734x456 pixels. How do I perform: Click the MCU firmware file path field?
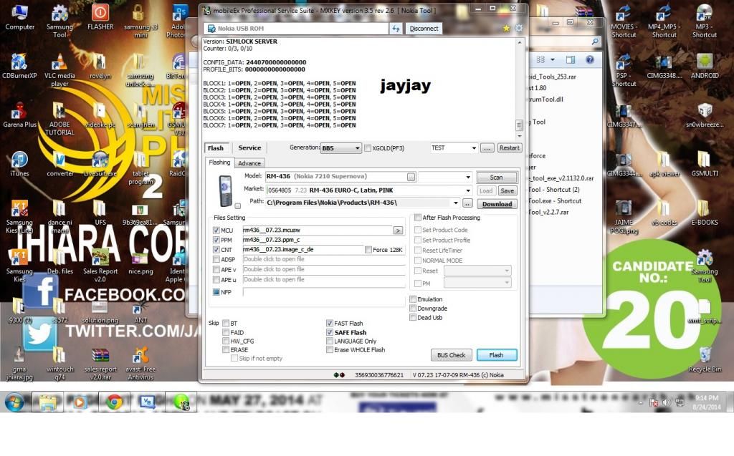pos(315,230)
